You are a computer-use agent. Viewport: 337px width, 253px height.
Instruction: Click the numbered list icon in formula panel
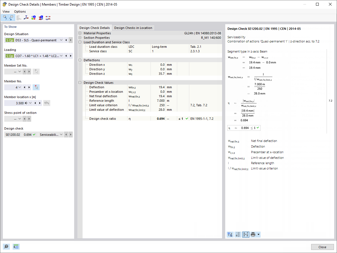click(x=238, y=234)
